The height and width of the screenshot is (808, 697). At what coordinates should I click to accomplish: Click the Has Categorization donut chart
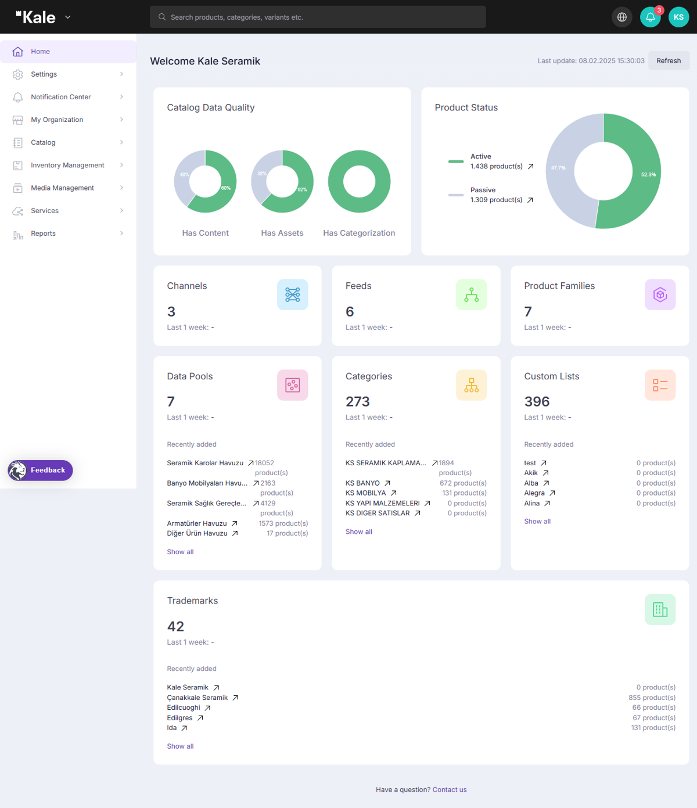point(359,182)
